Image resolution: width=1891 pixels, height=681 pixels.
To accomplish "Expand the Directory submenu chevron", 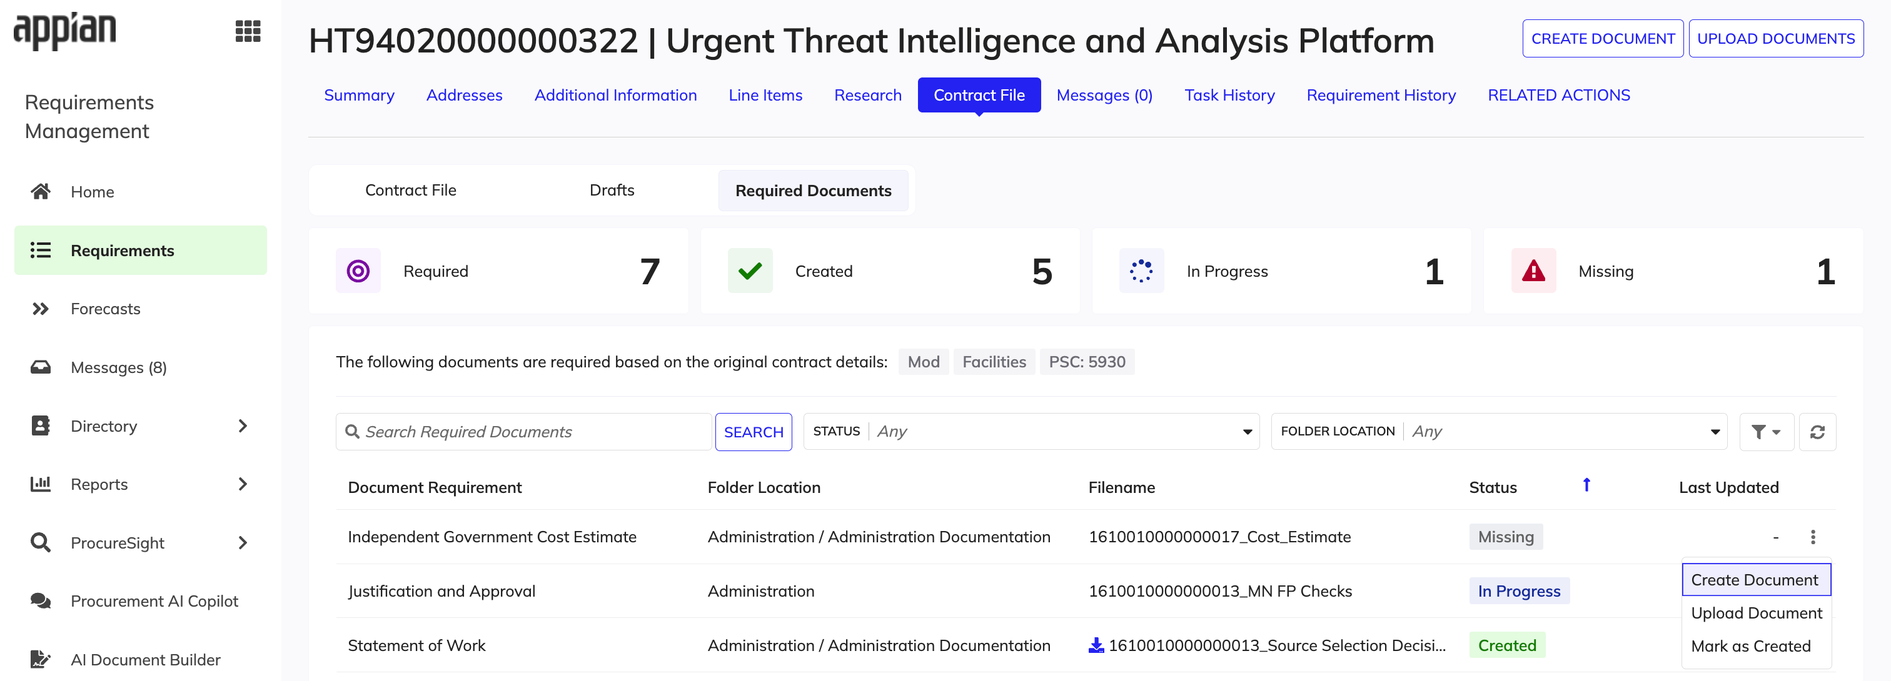I will [x=243, y=426].
